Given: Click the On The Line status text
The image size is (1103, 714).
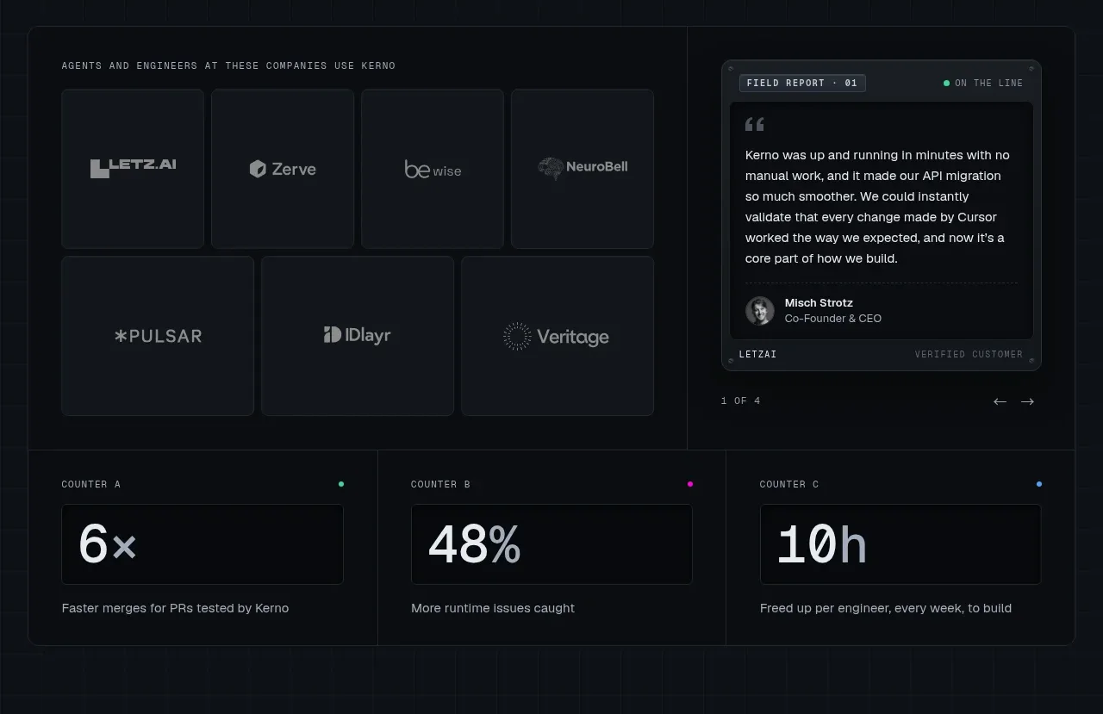Looking at the screenshot, I should pyautogui.click(x=989, y=84).
